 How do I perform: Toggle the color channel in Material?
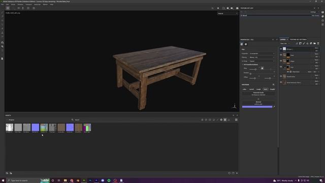pyautogui.click(x=245, y=89)
